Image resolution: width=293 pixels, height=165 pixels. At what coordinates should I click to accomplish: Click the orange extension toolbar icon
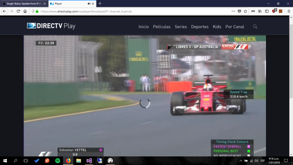point(281,11)
